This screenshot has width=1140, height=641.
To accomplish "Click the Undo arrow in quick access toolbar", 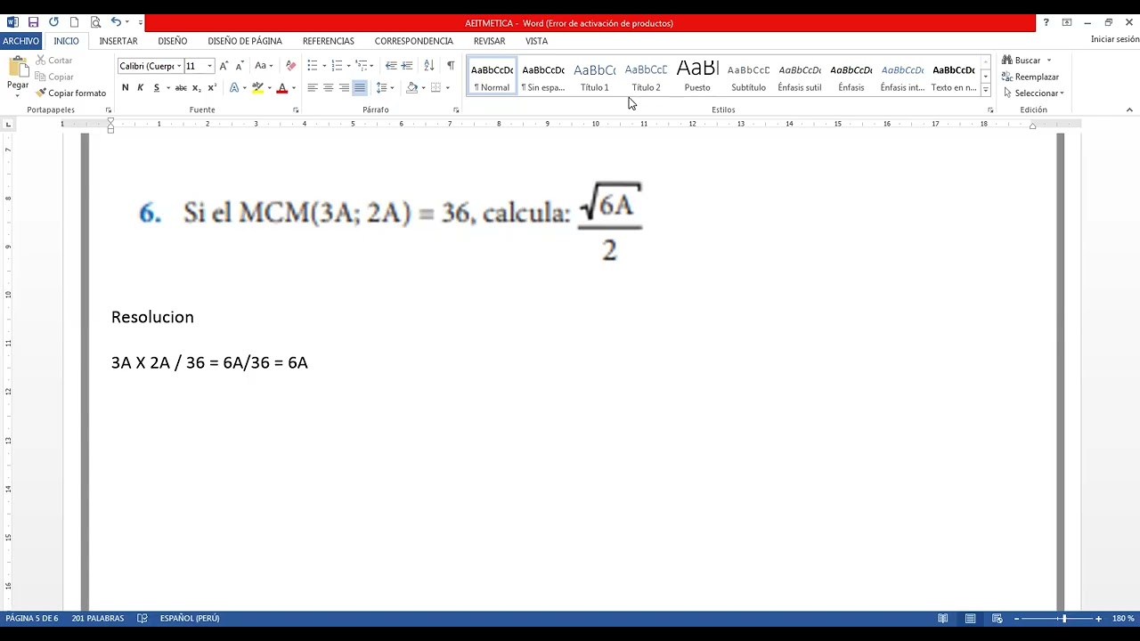I will tap(116, 22).
